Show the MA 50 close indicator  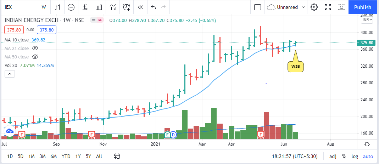tap(35, 57)
